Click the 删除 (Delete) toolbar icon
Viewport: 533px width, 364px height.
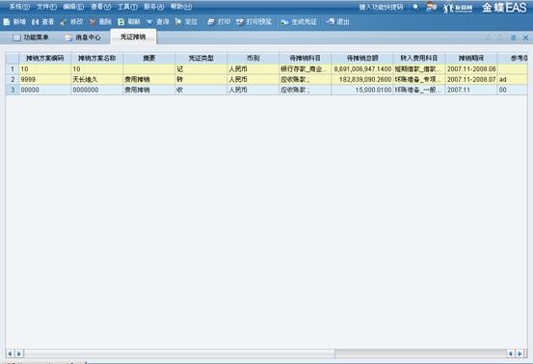(x=93, y=22)
